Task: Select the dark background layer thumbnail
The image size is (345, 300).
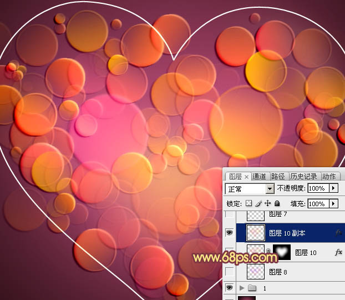Action: tap(247, 298)
